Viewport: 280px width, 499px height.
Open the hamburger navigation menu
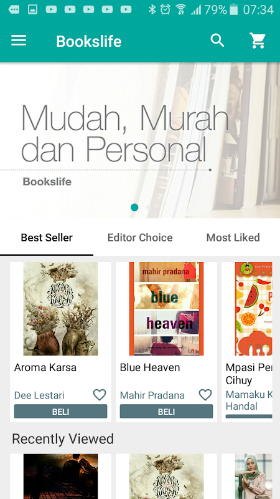click(x=19, y=41)
